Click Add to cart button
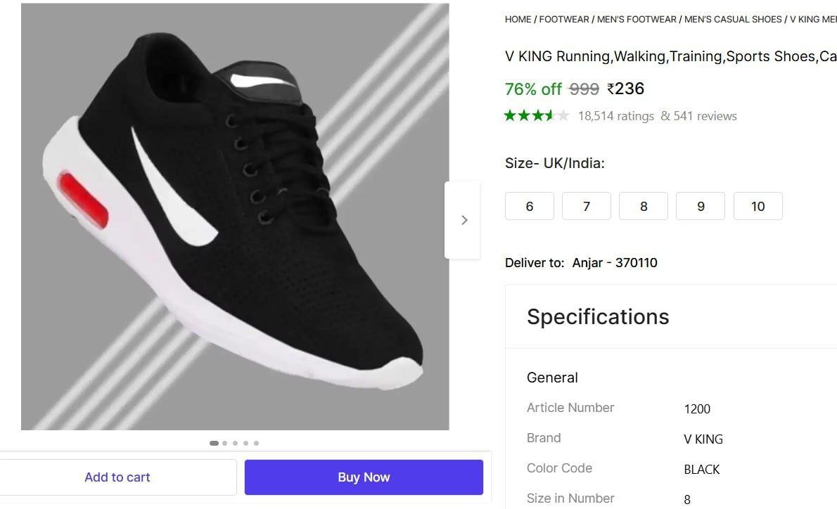Screen dimensions: 837x509 tap(117, 477)
